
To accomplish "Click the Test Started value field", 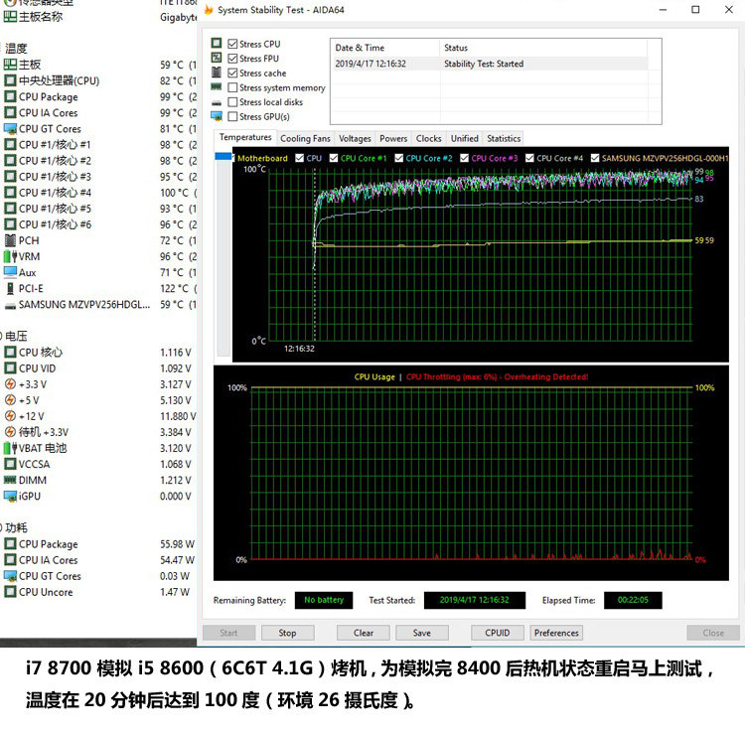I will click(475, 600).
